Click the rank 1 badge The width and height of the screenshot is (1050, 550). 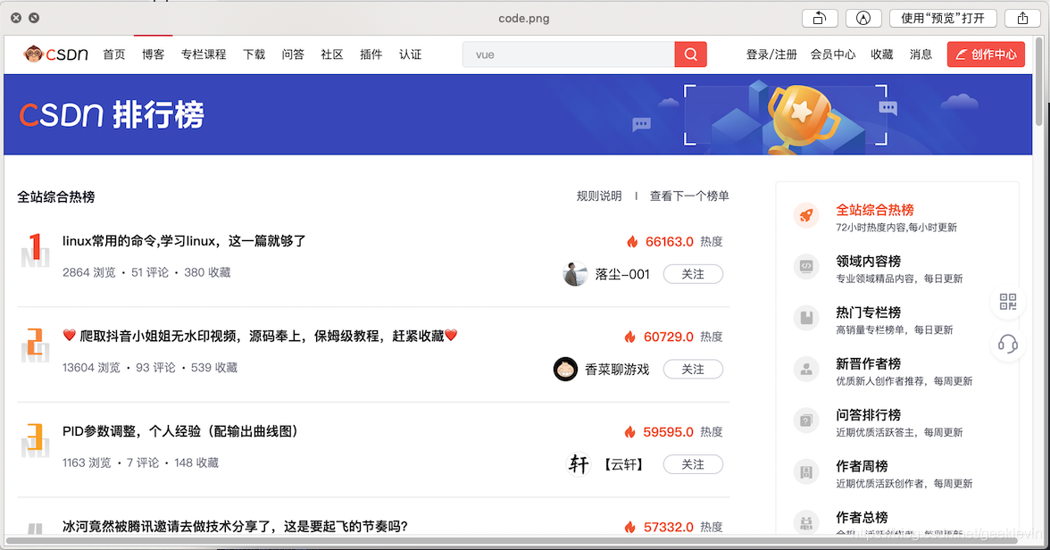click(35, 250)
